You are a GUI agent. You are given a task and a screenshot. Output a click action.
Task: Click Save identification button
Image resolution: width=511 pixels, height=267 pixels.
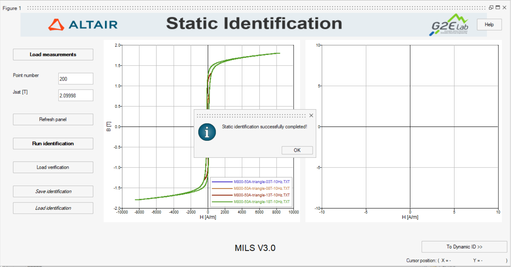point(53,191)
